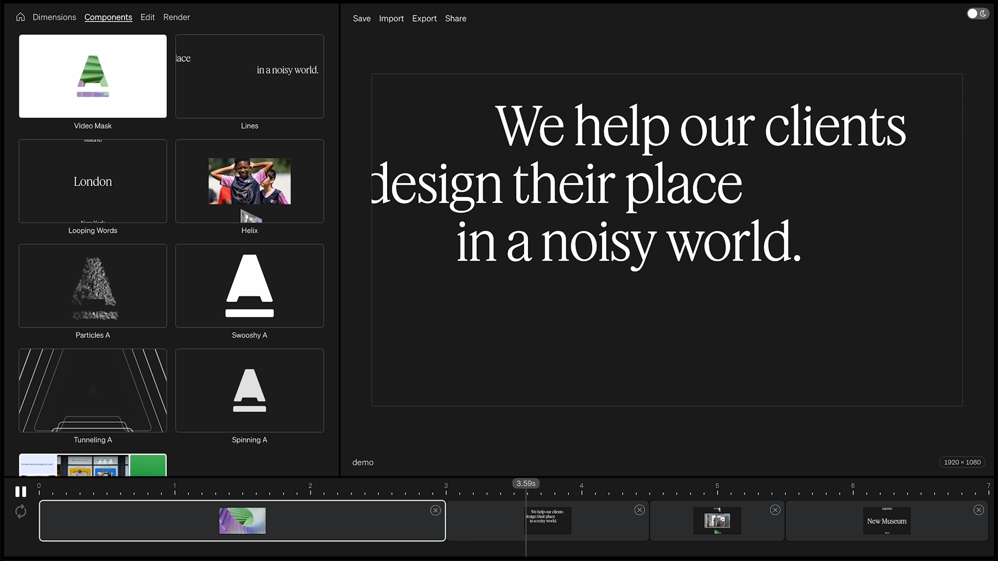Toggle the loop playback icon
This screenshot has height=561, width=998.
point(21,512)
